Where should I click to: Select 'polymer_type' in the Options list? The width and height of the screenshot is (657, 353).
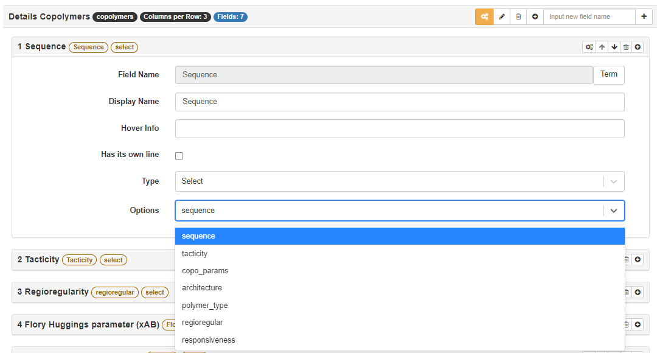(x=204, y=306)
